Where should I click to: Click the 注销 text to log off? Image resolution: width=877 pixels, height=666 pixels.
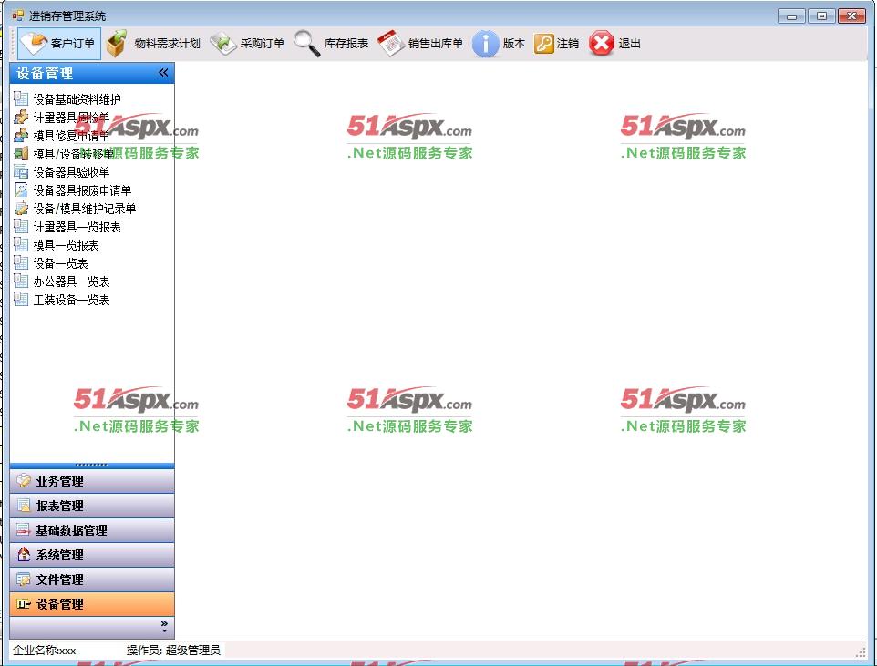pyautogui.click(x=568, y=43)
